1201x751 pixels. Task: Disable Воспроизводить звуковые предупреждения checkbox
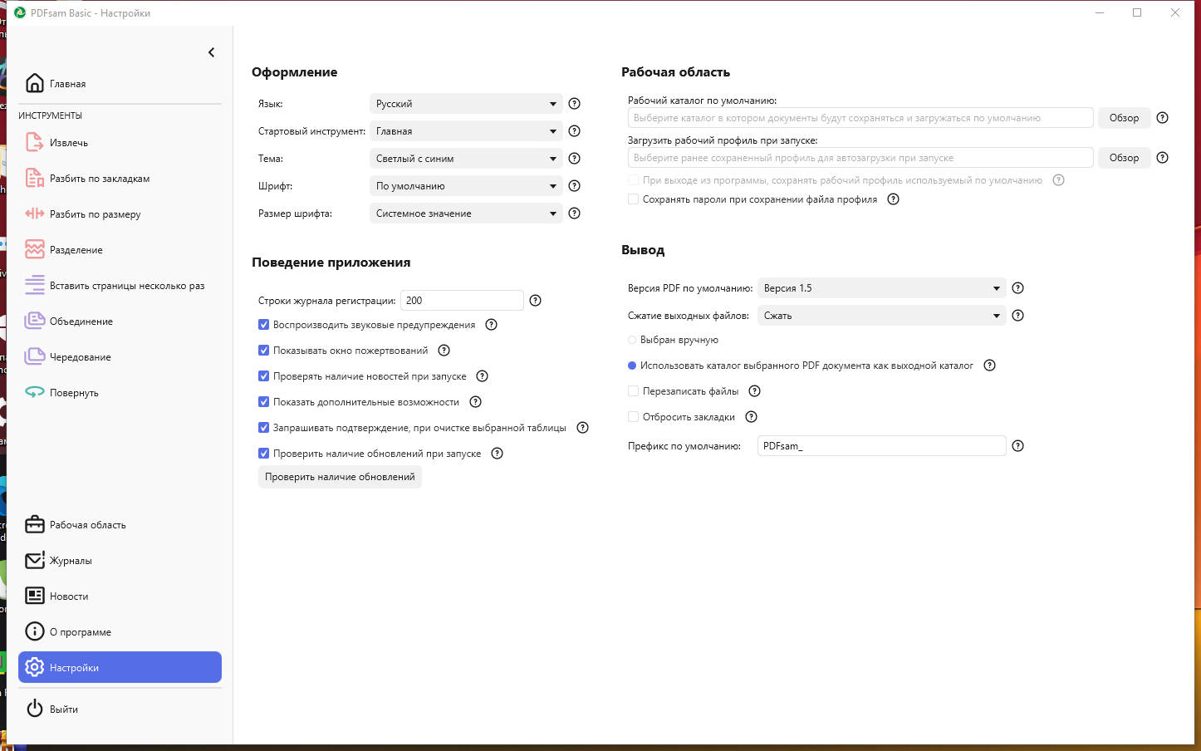pyautogui.click(x=264, y=325)
